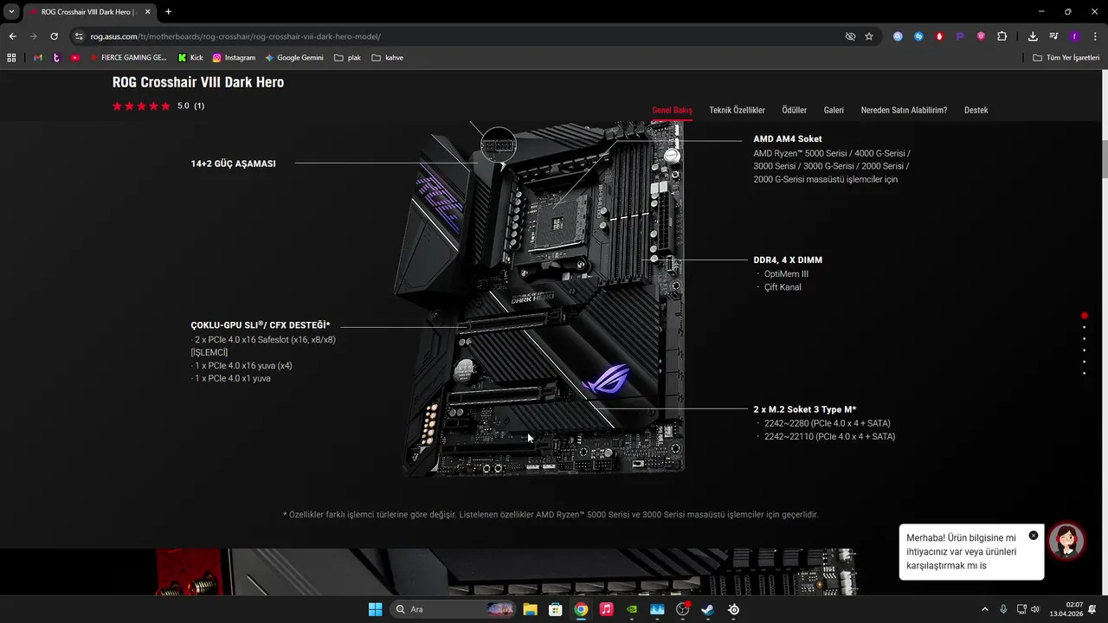Open Steam from taskbar
Viewport: 1108px width, 623px height.
[x=708, y=609]
